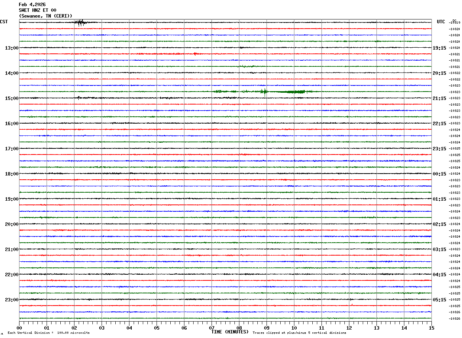
Task: Click the CST timezone label
Action: pyautogui.click(x=3, y=22)
